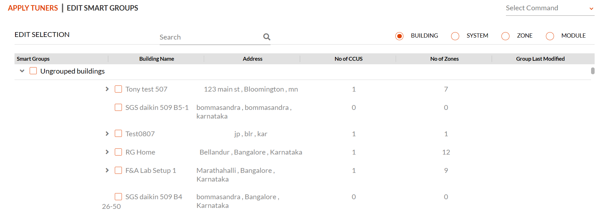Select the Zone radio button
This screenshot has height=214, width=603.
[x=505, y=36]
